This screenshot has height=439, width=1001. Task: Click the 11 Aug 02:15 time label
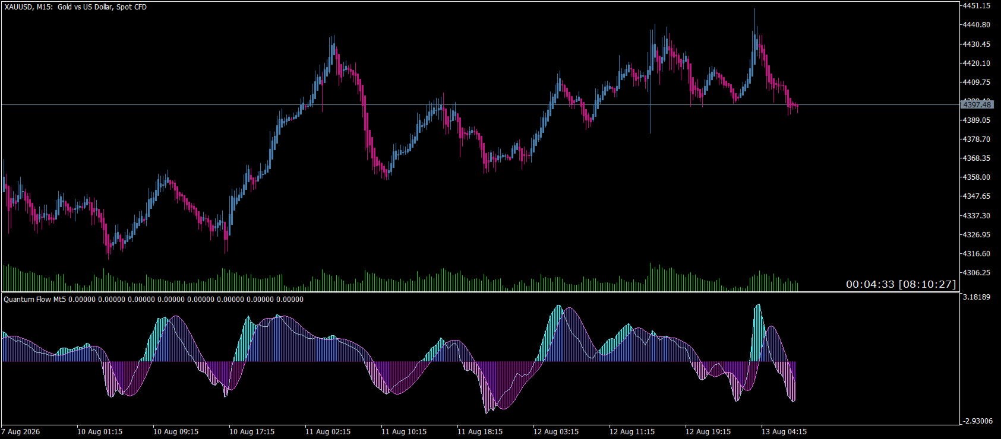click(328, 432)
